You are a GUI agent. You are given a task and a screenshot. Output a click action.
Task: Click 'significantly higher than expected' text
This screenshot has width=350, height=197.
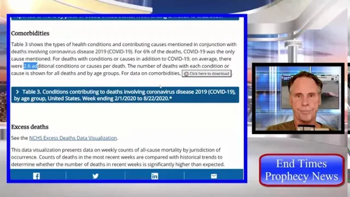point(186,164)
